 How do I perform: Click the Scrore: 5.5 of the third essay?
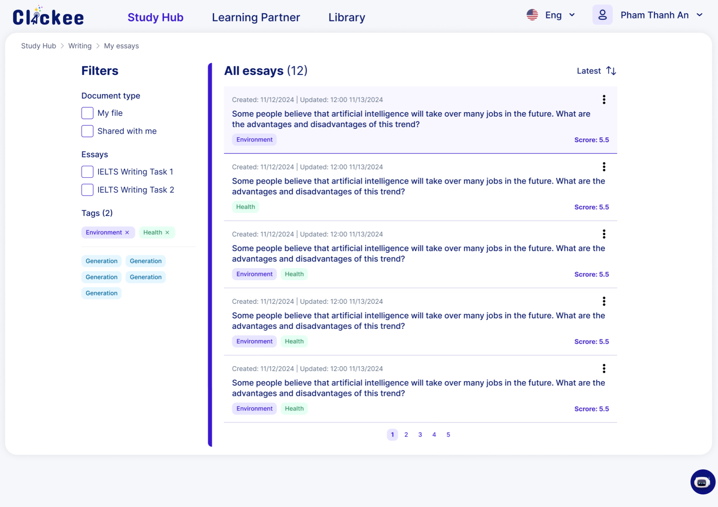click(x=591, y=275)
